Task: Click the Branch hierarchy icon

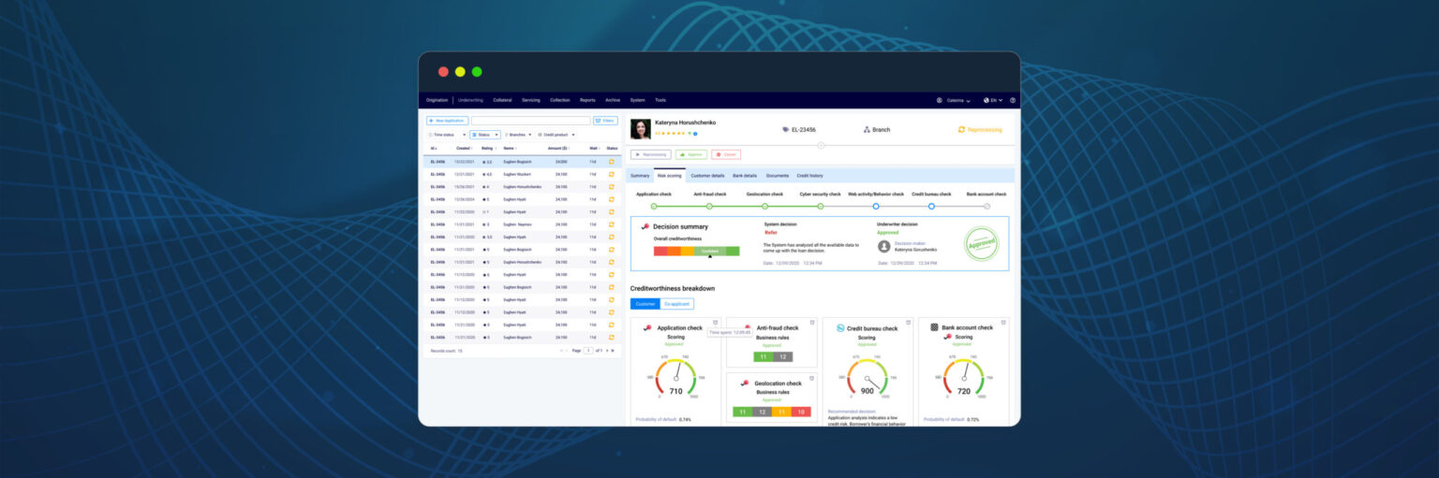Action: [867, 130]
